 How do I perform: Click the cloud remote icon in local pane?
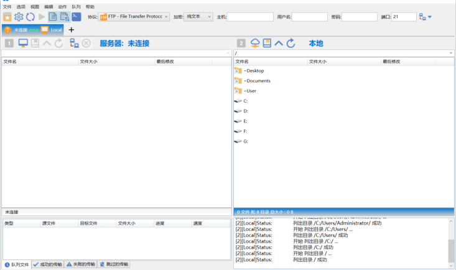255,43
